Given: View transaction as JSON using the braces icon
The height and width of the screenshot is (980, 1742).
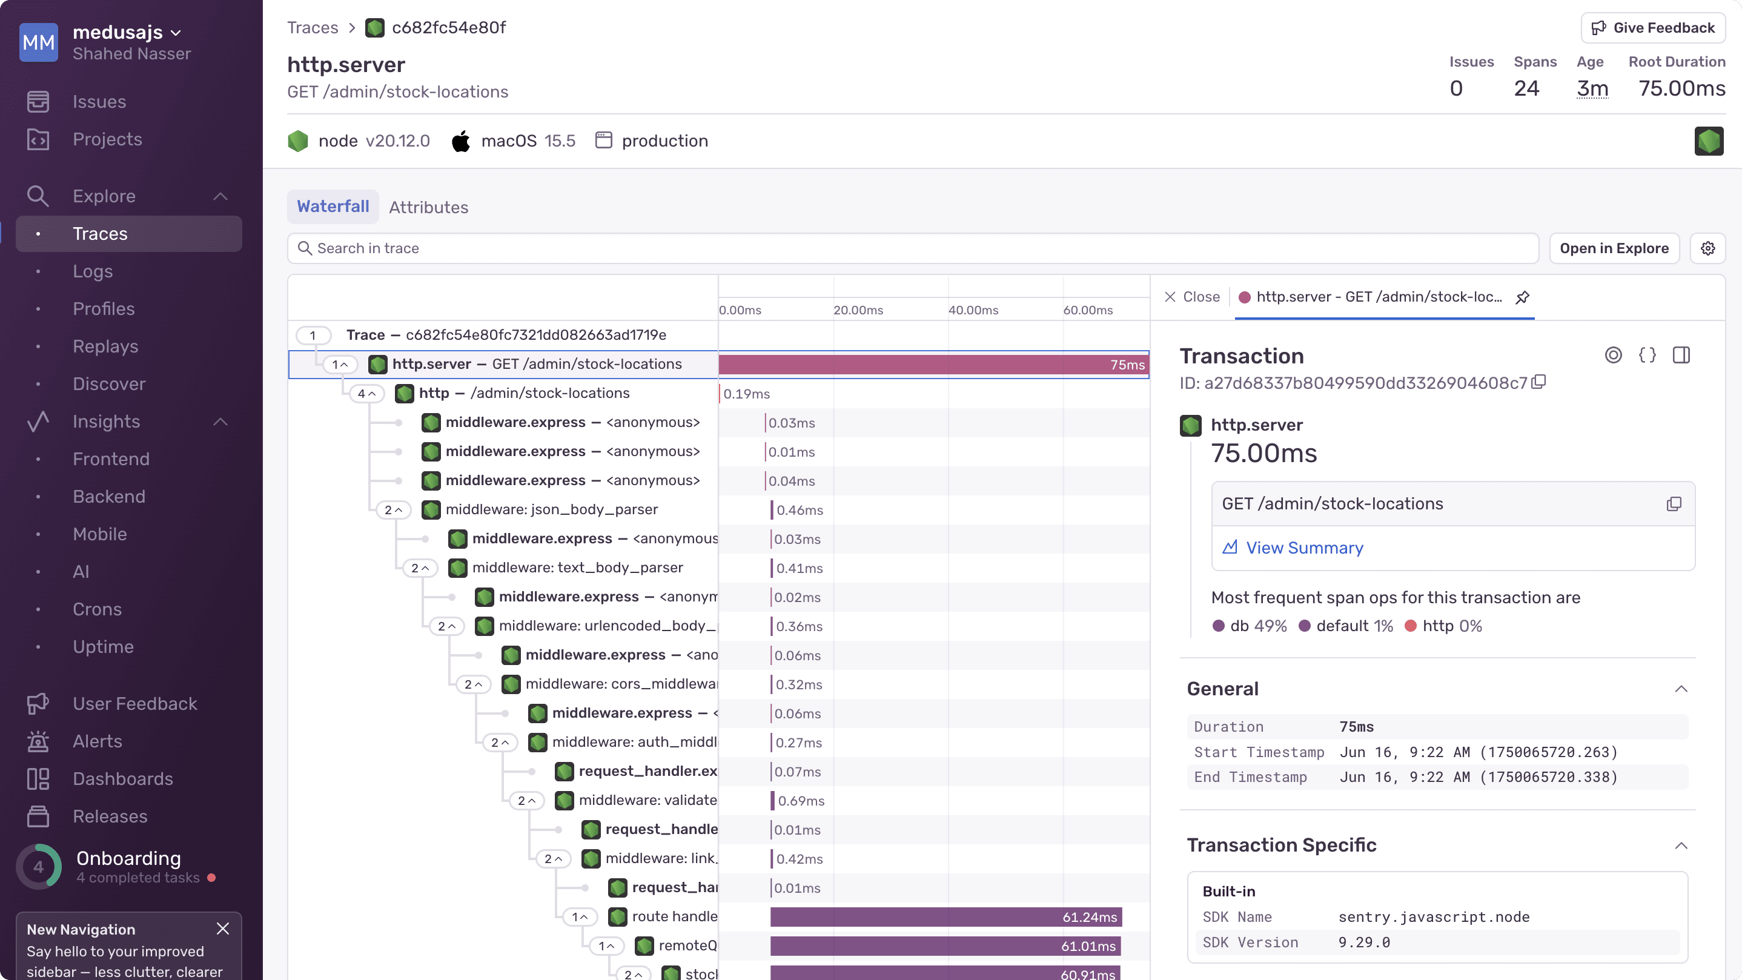Looking at the screenshot, I should coord(1648,355).
